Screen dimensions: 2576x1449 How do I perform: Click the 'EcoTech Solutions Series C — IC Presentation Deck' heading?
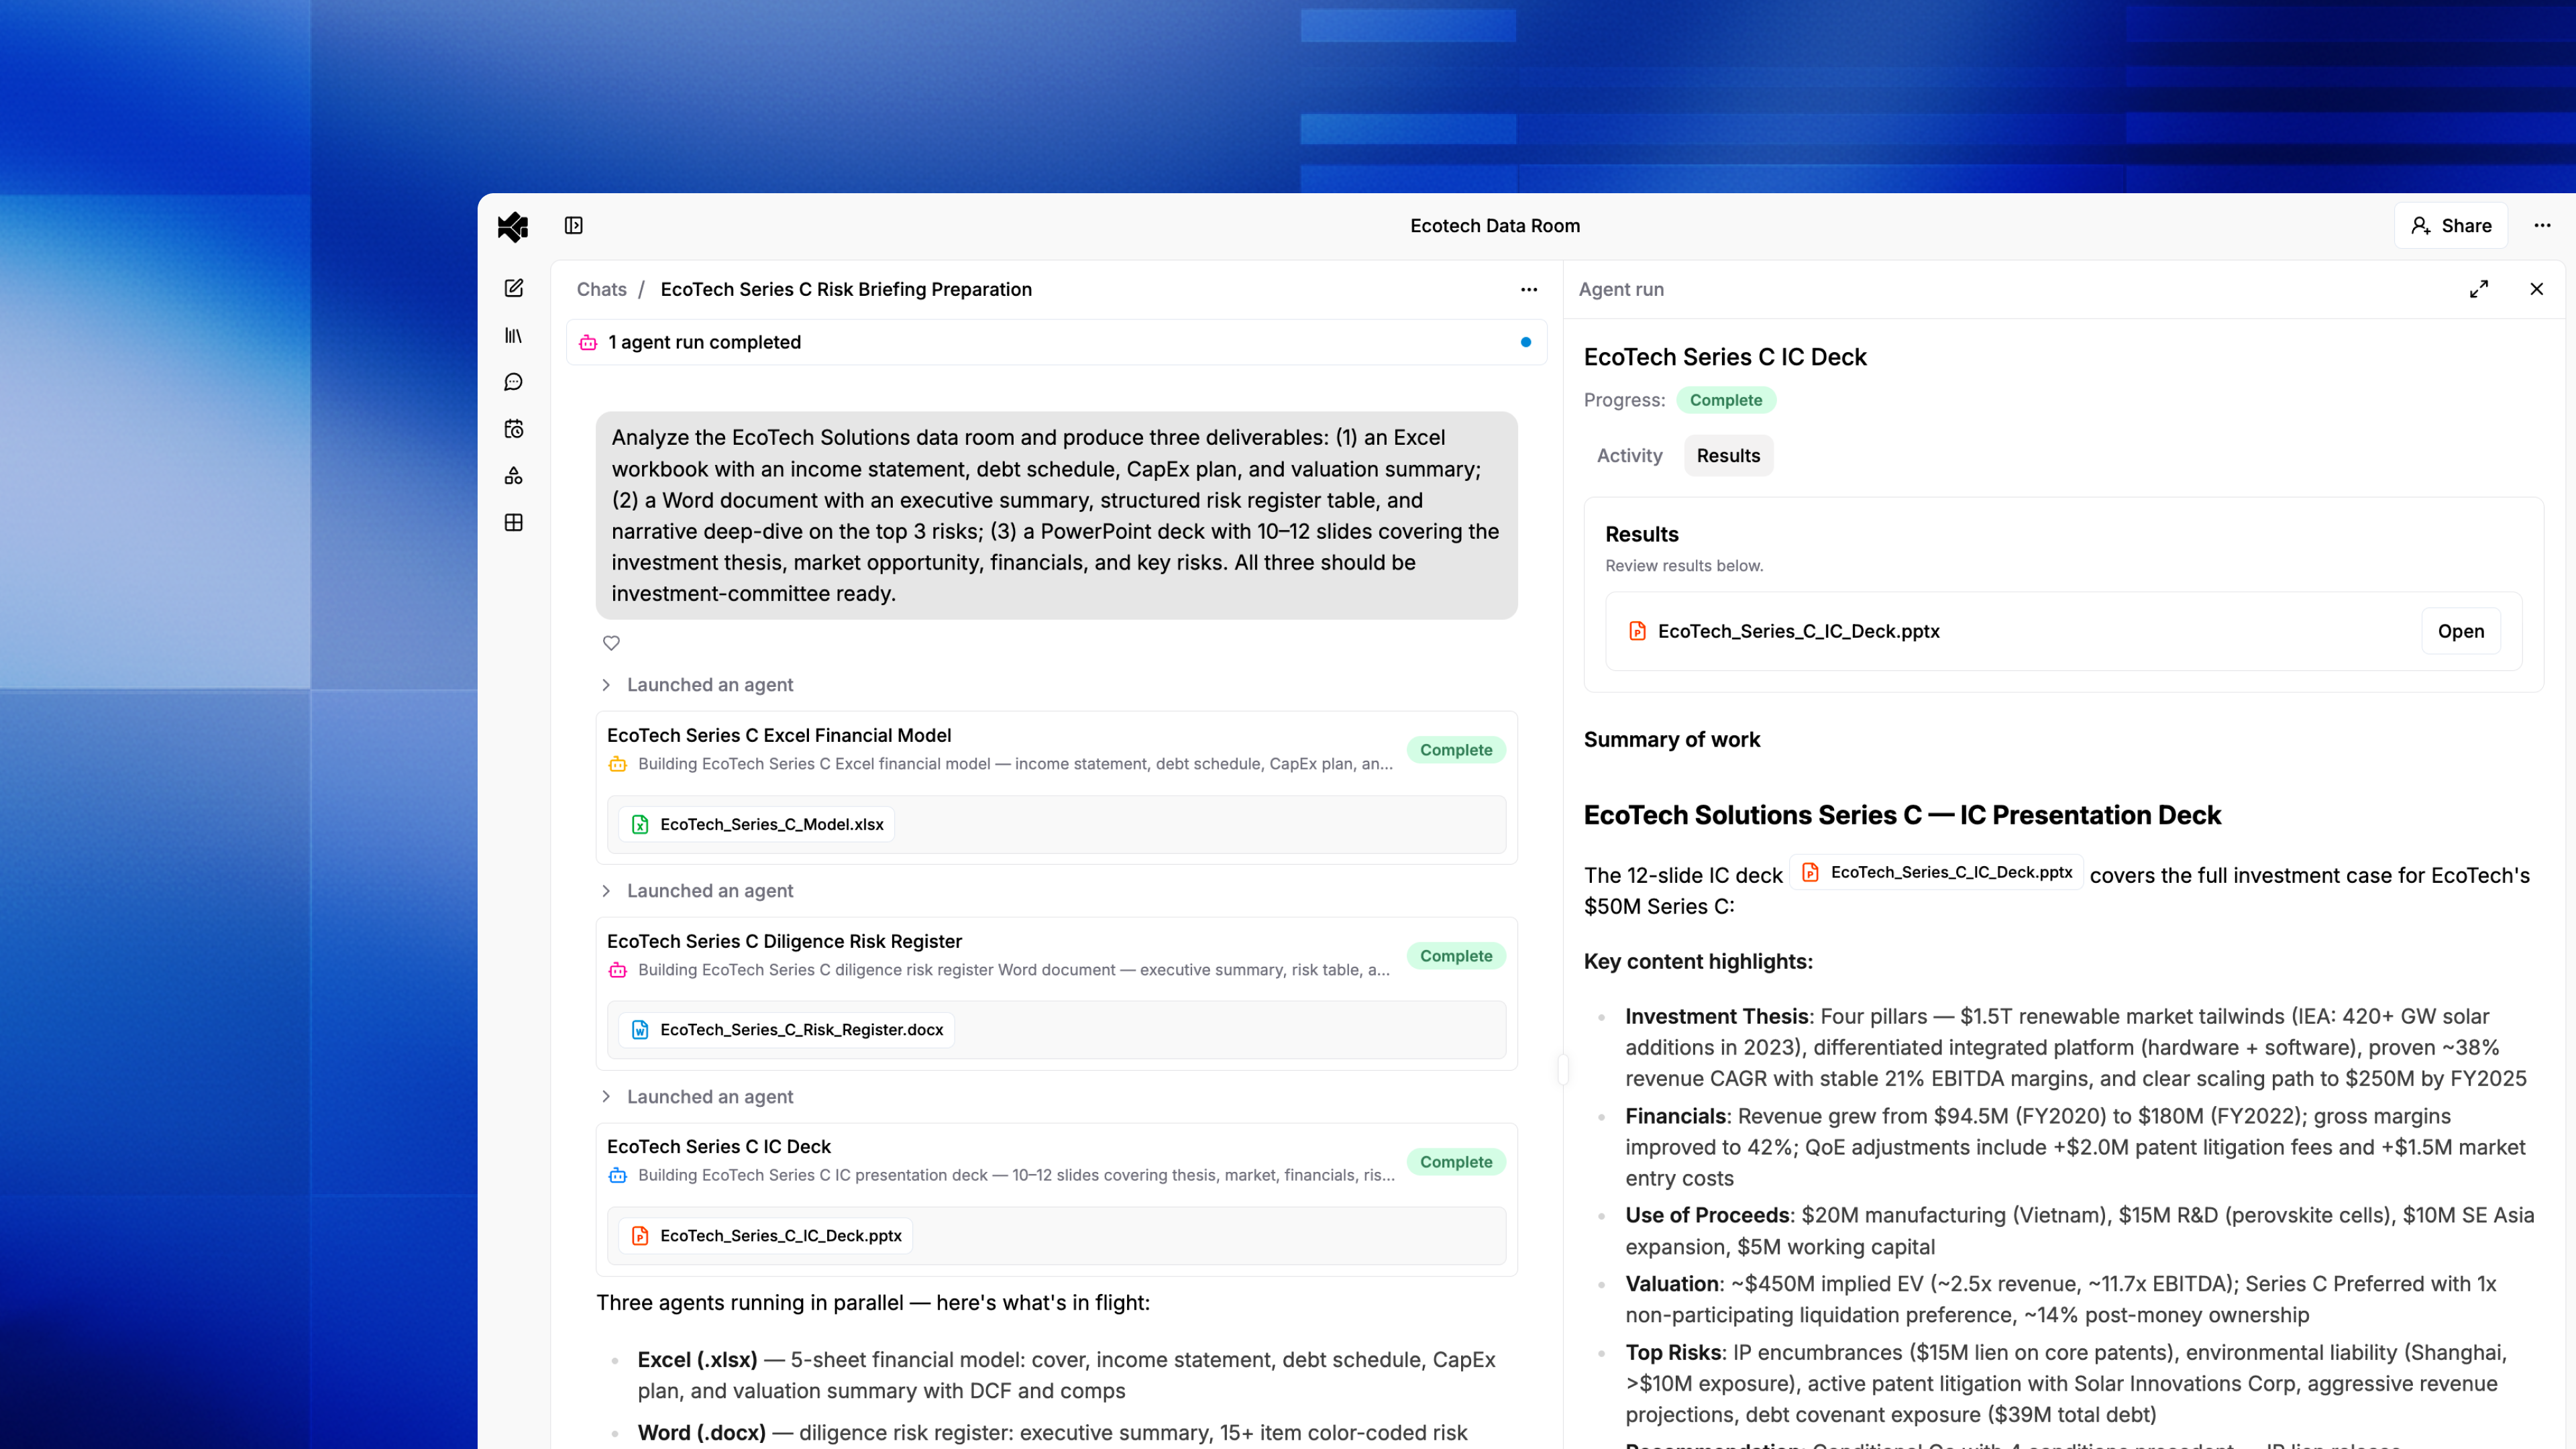(1902, 816)
